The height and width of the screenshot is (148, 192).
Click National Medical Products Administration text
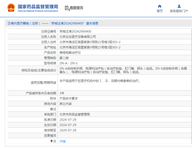[x=38, y=11]
